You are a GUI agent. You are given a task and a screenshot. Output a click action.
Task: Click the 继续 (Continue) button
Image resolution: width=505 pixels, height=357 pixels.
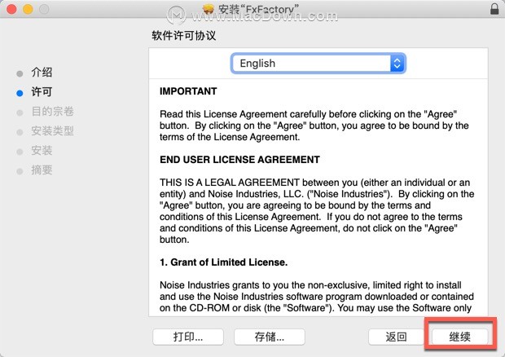[459, 337]
